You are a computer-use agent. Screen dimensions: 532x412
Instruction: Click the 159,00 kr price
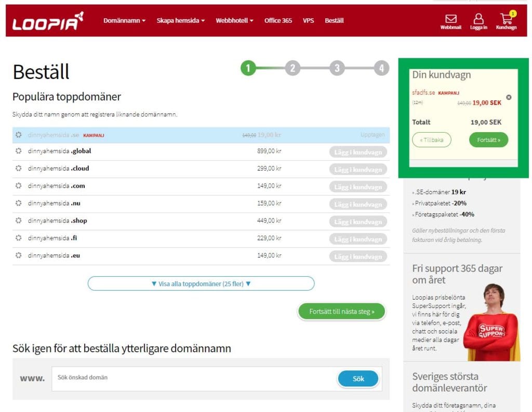pos(269,203)
